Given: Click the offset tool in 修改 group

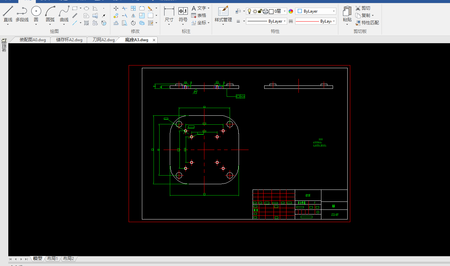Looking at the screenshot, I should [x=116, y=23].
